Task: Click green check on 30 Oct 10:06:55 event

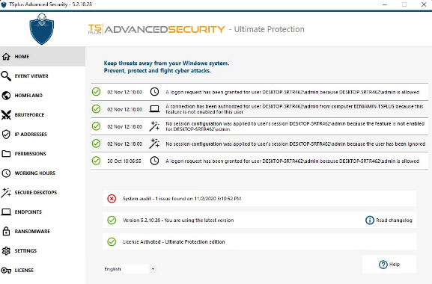Action: (96, 161)
